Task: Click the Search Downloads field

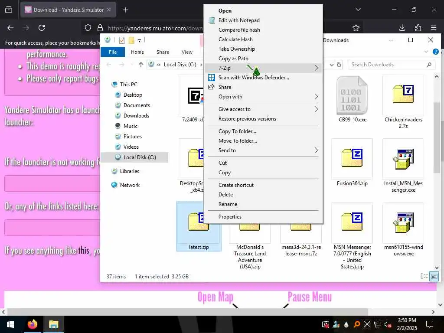Action: pyautogui.click(x=392, y=65)
